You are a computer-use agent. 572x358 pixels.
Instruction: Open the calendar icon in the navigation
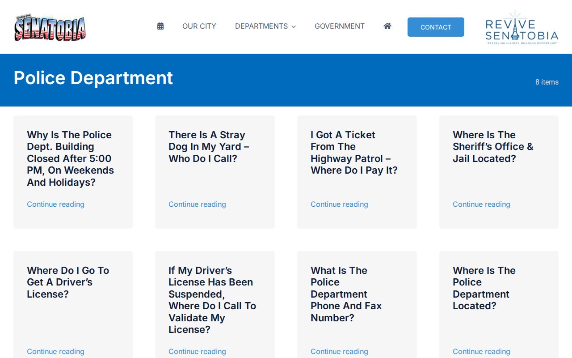click(160, 26)
